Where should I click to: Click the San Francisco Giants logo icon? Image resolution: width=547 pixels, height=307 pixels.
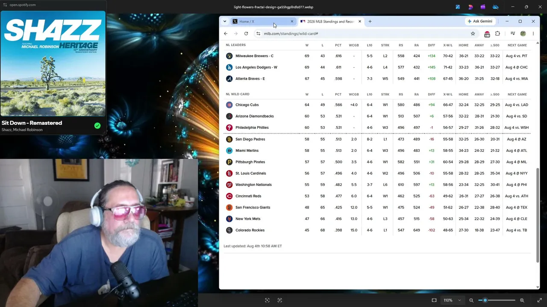[x=229, y=208]
